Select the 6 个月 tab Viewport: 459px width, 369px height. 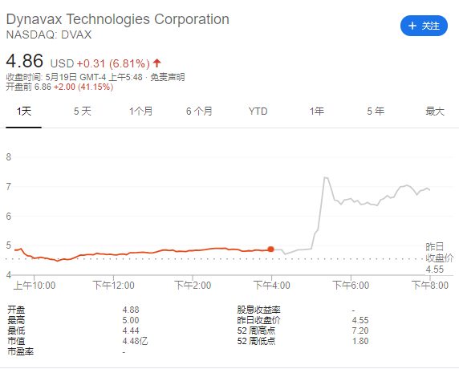pos(199,112)
